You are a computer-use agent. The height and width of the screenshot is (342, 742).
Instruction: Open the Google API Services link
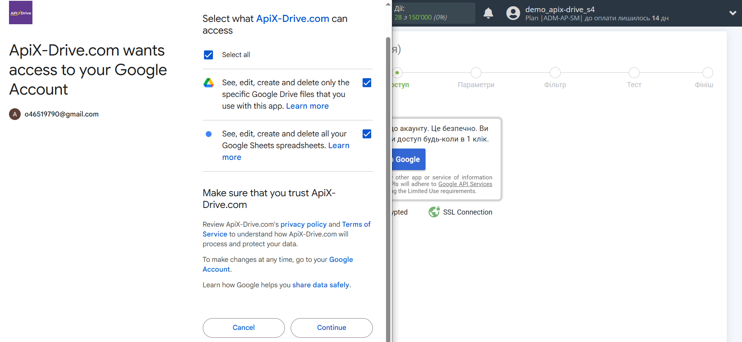point(465,184)
